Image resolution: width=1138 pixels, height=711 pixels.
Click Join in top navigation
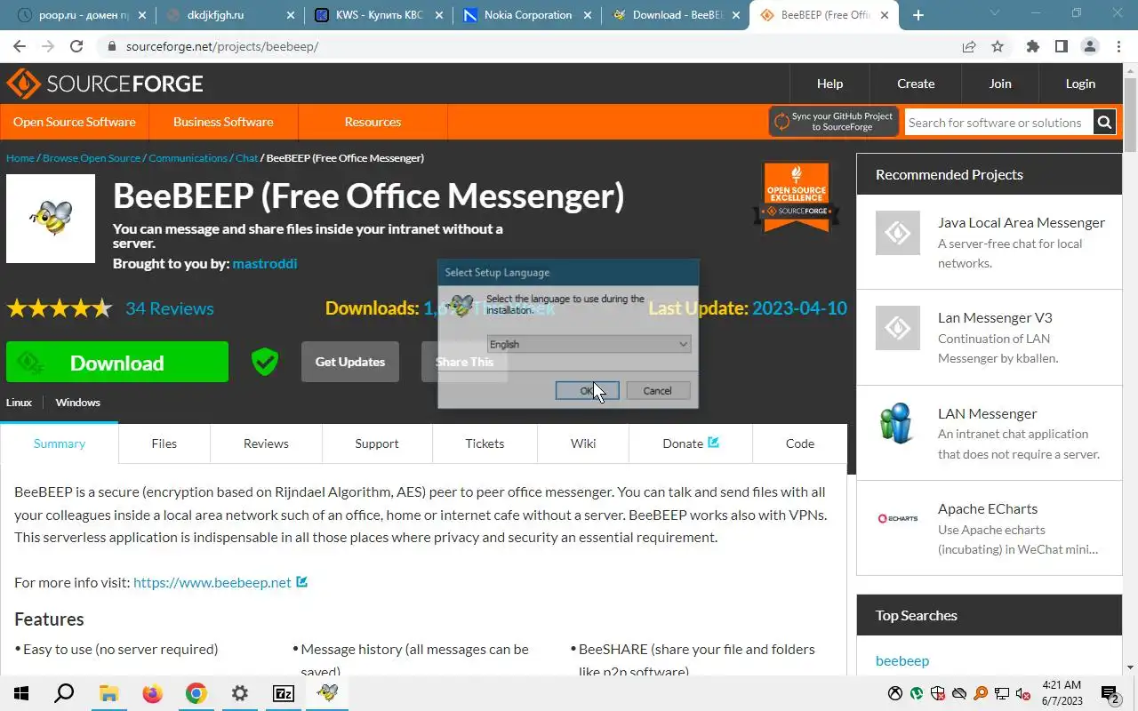(1000, 84)
